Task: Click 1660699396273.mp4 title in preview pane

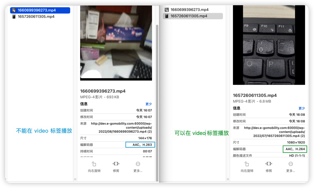Action: 103,91
